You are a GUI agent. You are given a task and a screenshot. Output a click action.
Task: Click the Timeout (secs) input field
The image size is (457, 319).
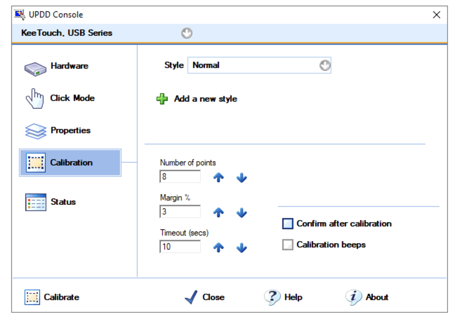[180, 247]
